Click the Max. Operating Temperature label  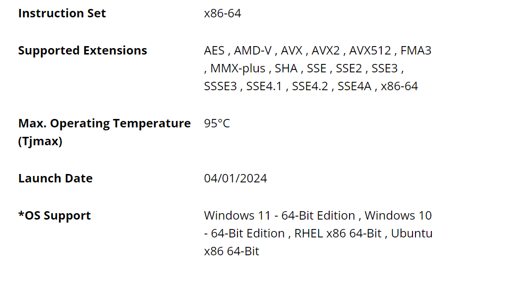(x=105, y=123)
